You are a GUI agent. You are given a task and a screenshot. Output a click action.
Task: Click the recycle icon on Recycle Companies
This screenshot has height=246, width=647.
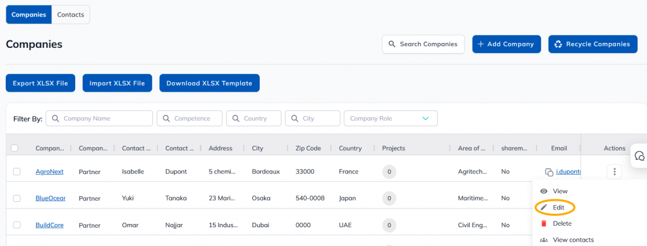point(559,44)
